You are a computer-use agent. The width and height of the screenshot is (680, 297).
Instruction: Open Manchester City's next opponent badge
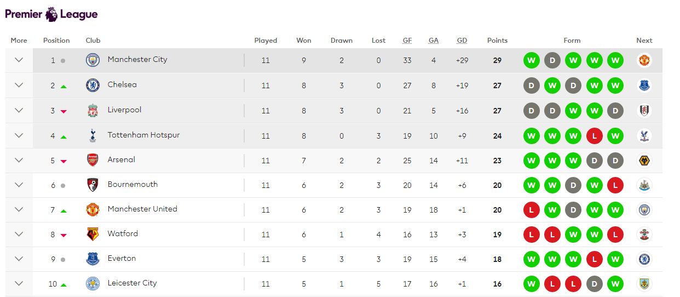(644, 60)
